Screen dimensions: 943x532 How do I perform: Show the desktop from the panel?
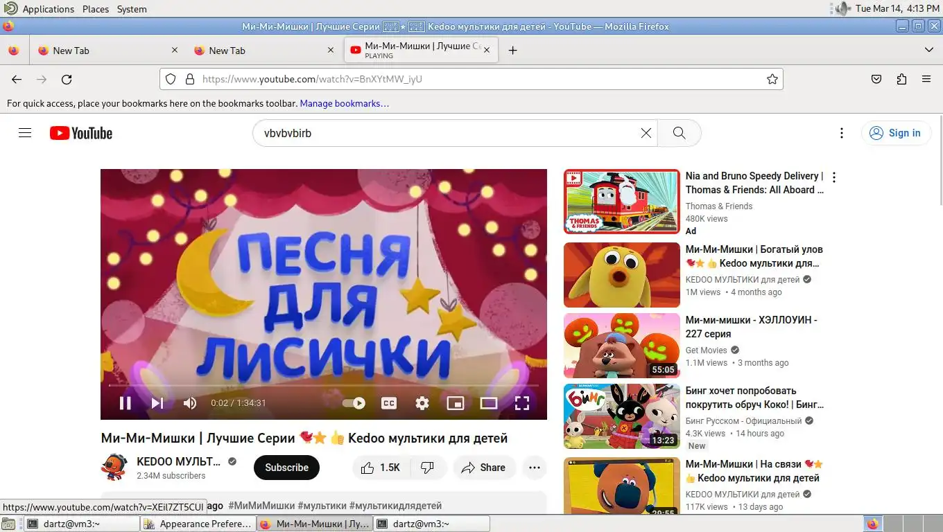click(8, 524)
